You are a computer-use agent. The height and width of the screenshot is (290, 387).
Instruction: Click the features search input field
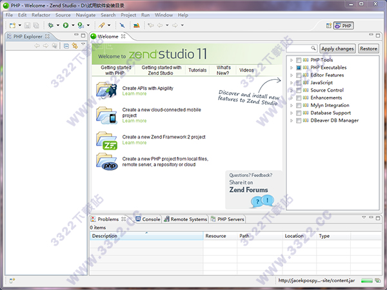(301, 48)
